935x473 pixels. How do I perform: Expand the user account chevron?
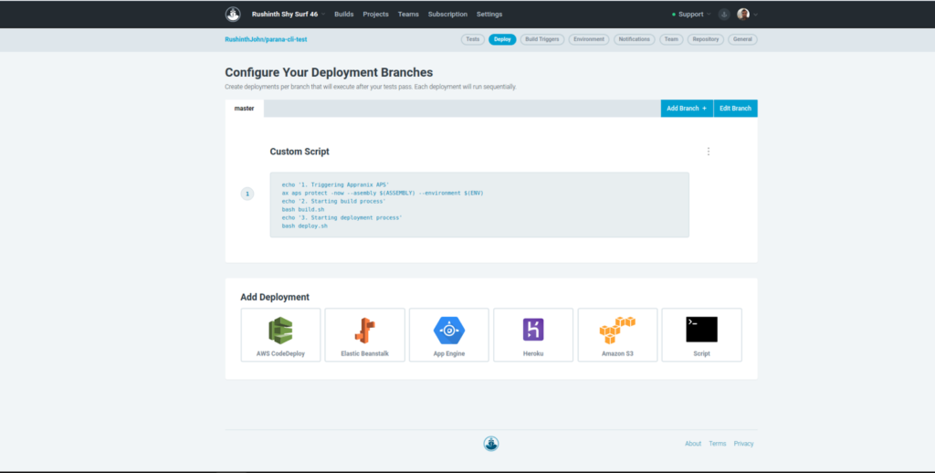pyautogui.click(x=755, y=15)
